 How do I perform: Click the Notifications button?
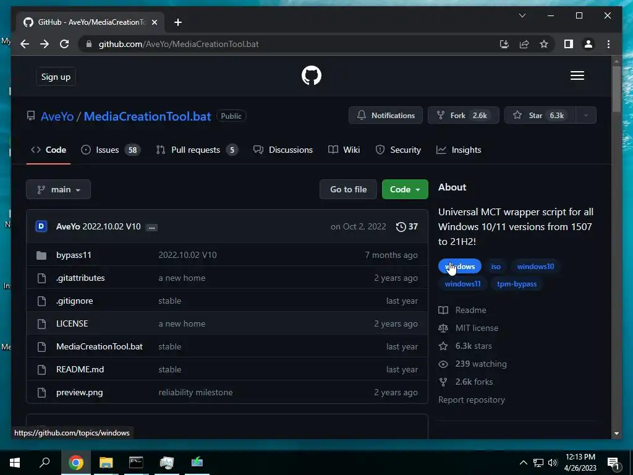pos(386,116)
